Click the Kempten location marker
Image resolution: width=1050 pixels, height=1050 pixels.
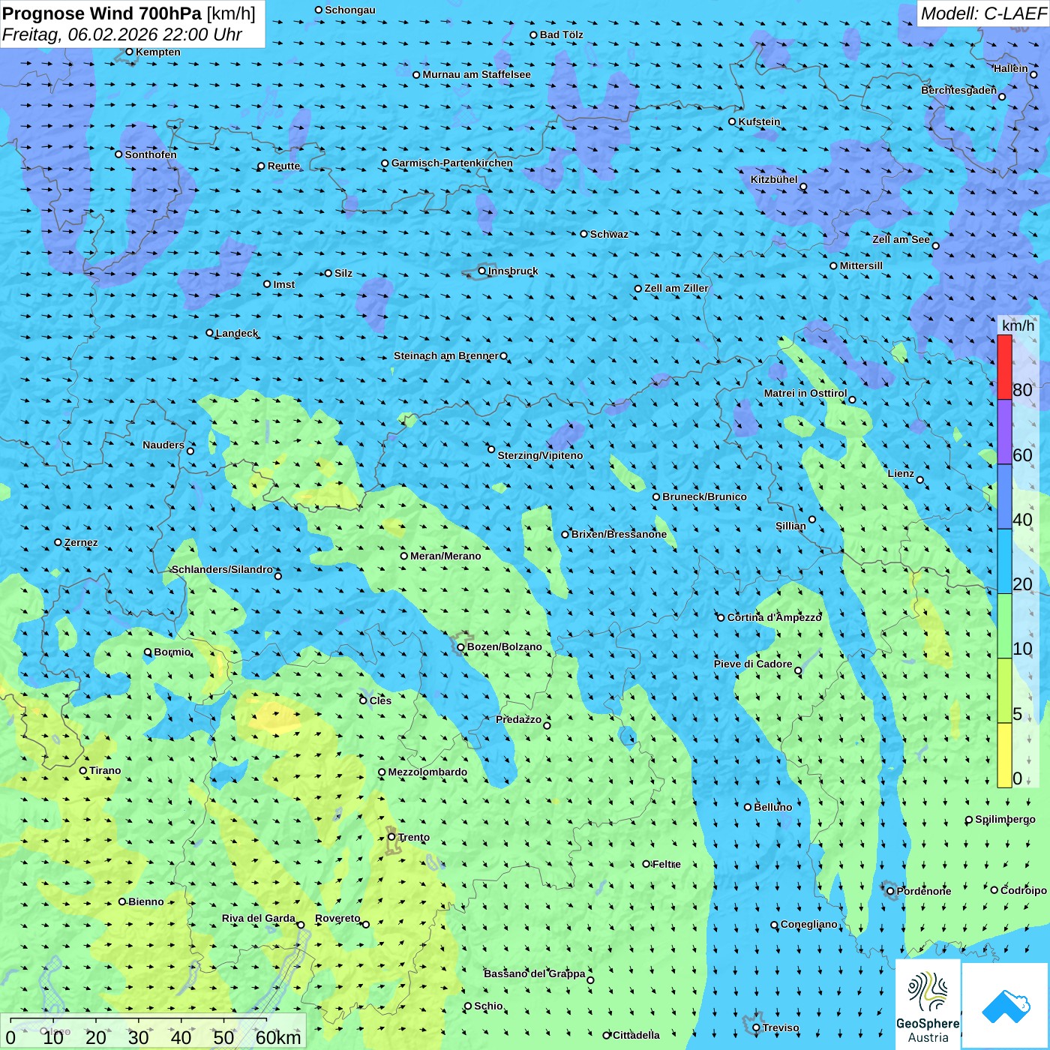[x=130, y=52]
